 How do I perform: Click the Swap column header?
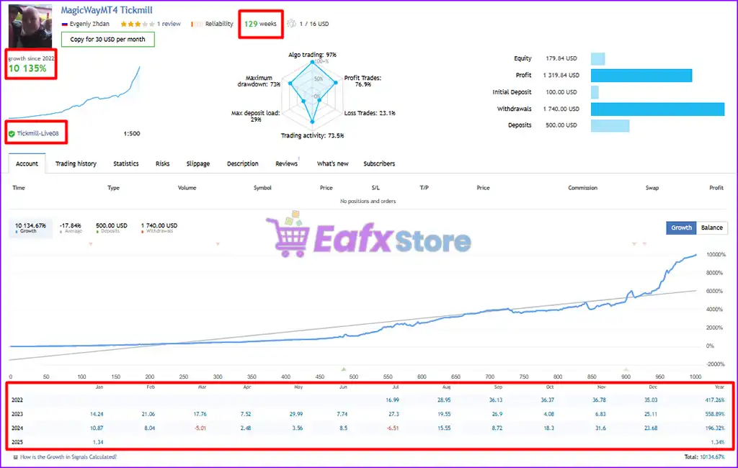pyautogui.click(x=652, y=188)
